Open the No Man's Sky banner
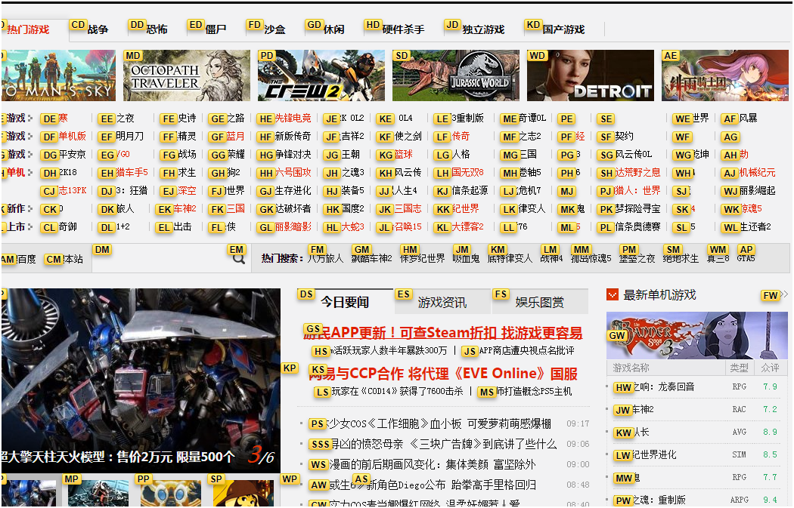This screenshot has width=794, height=508. point(58,75)
